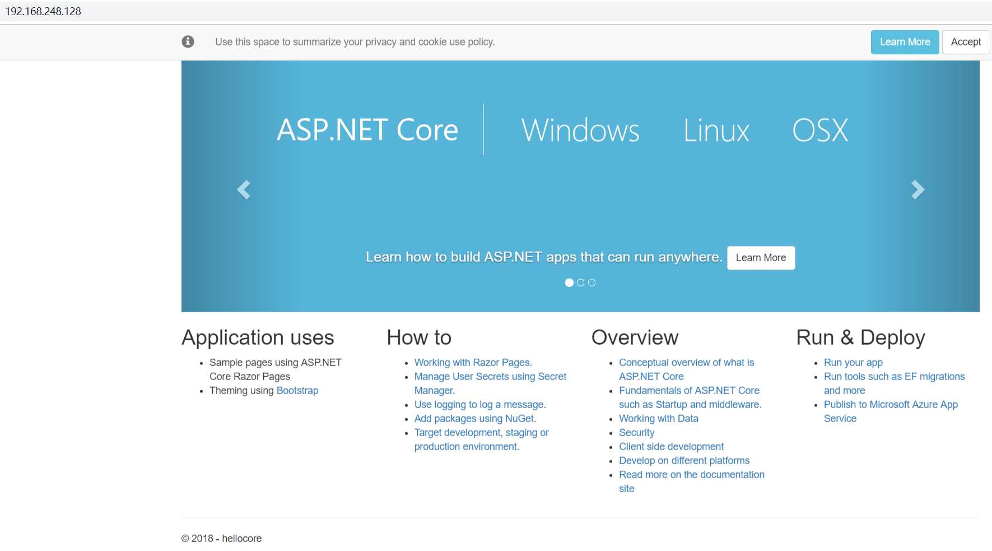Viewport: 992px width, 551px height.
Task: Open Run your app link
Action: (x=853, y=363)
